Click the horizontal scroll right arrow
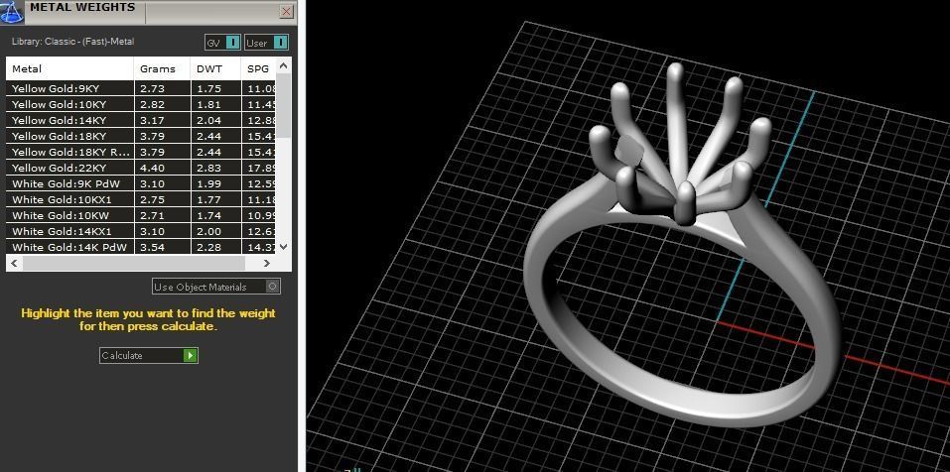 (267, 263)
